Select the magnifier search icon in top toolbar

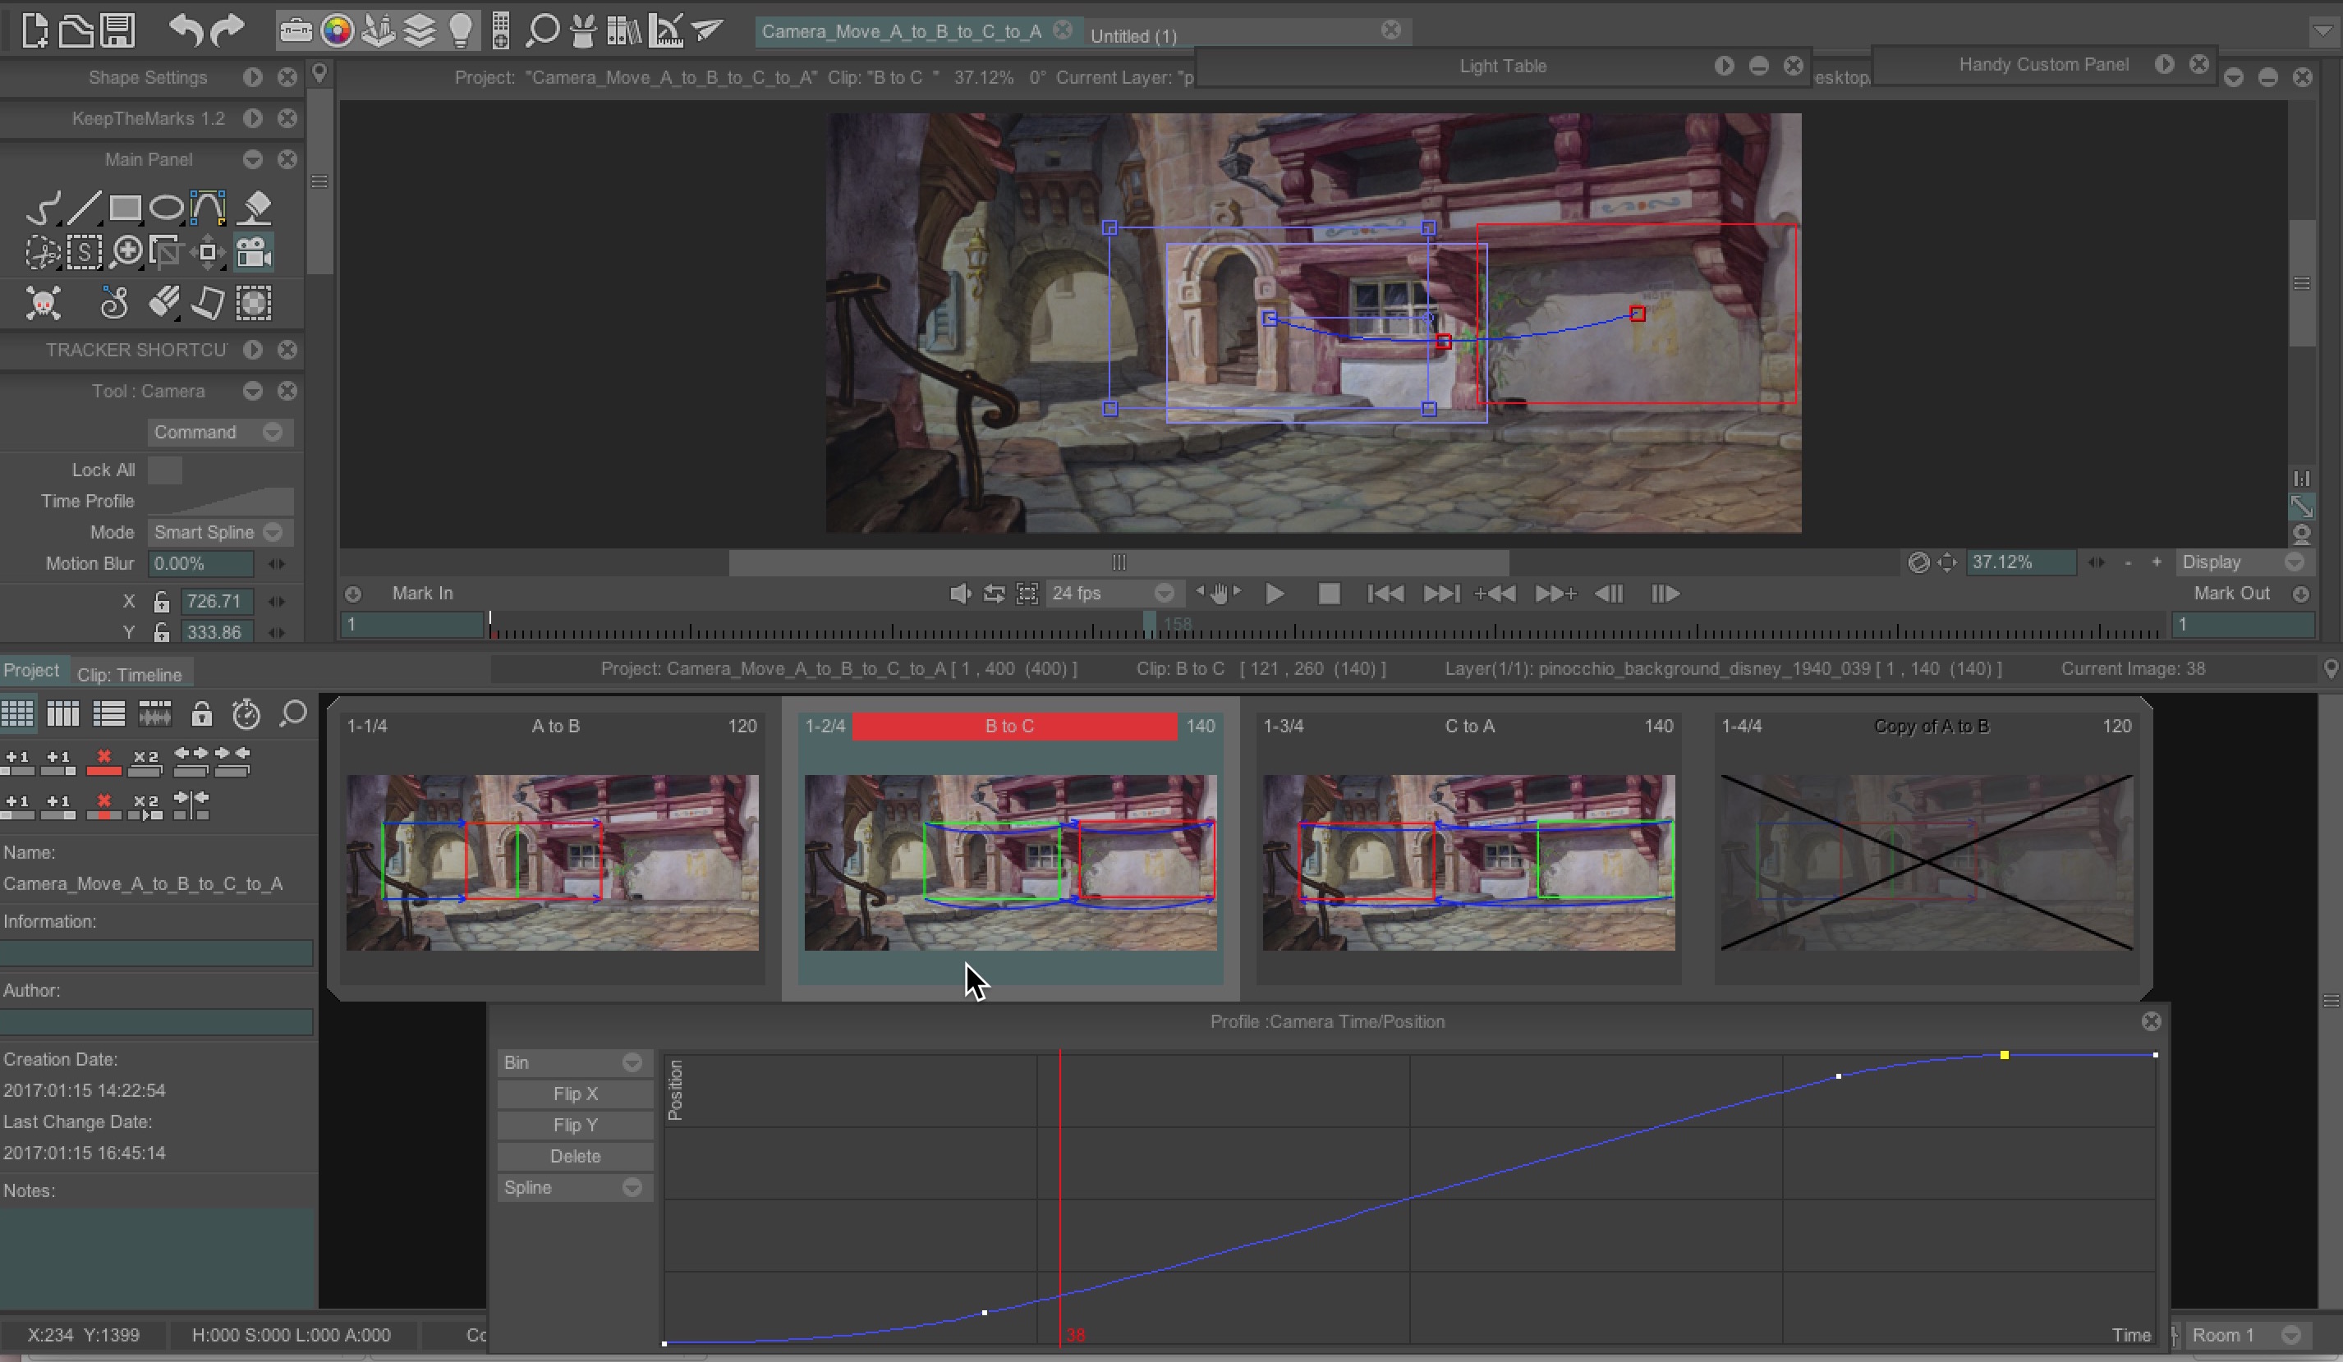(542, 30)
